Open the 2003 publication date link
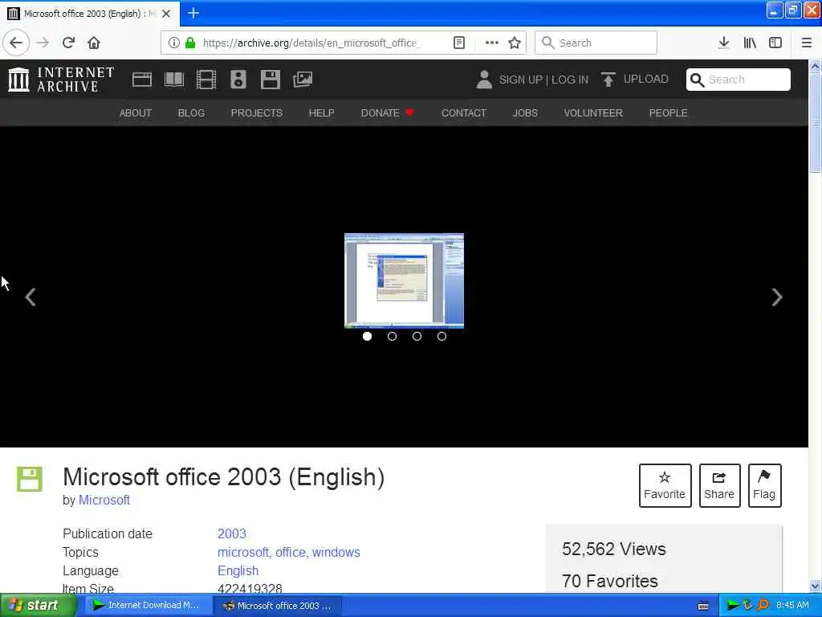This screenshot has width=822, height=617. 232,533
